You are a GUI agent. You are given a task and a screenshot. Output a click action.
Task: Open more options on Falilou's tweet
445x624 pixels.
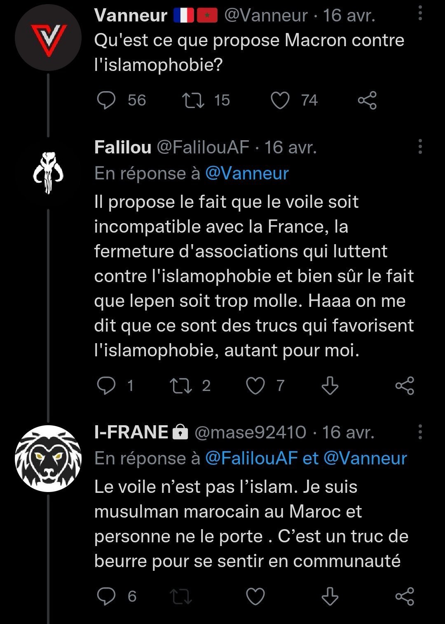(420, 146)
